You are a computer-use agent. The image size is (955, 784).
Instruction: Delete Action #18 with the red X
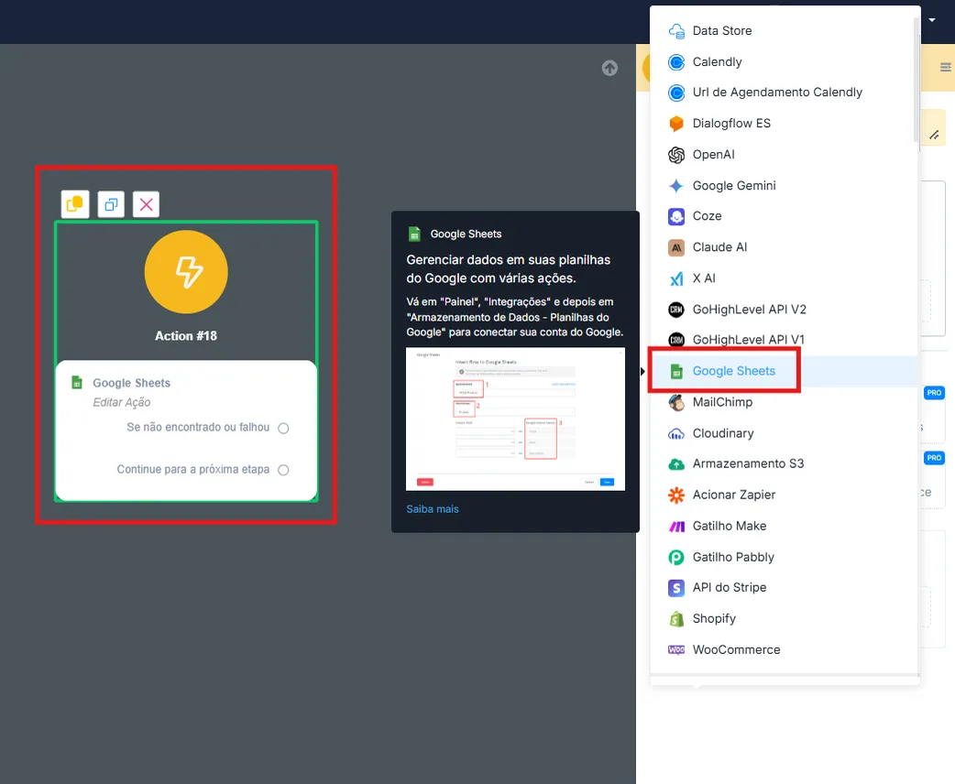coord(146,204)
